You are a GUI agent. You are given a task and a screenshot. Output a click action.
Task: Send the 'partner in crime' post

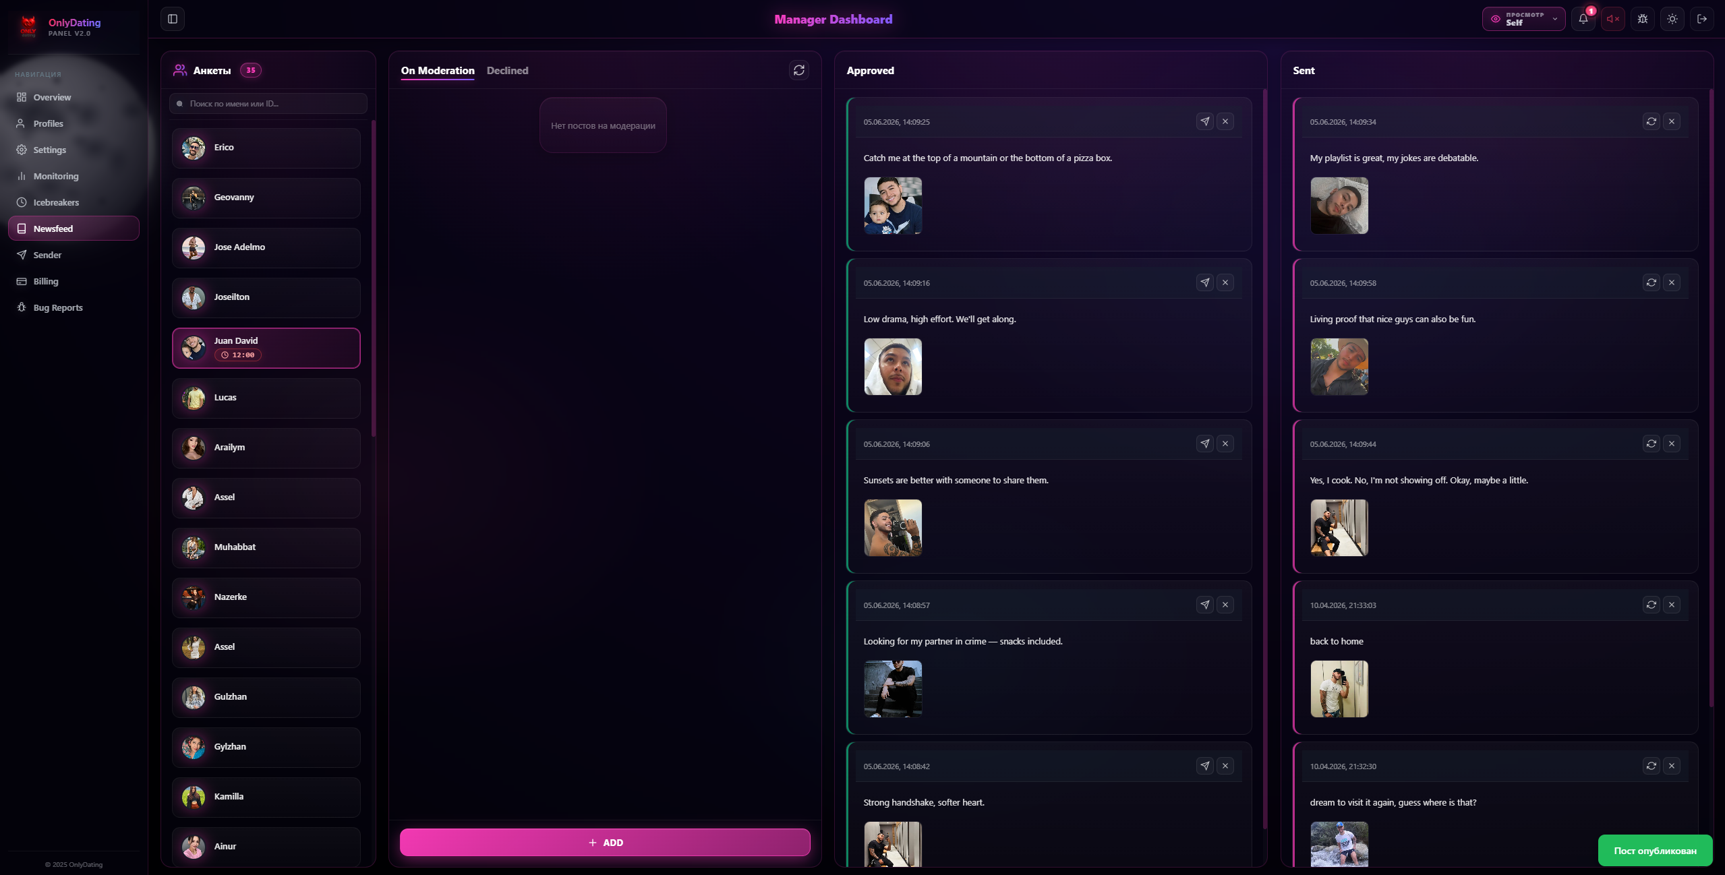1204,605
